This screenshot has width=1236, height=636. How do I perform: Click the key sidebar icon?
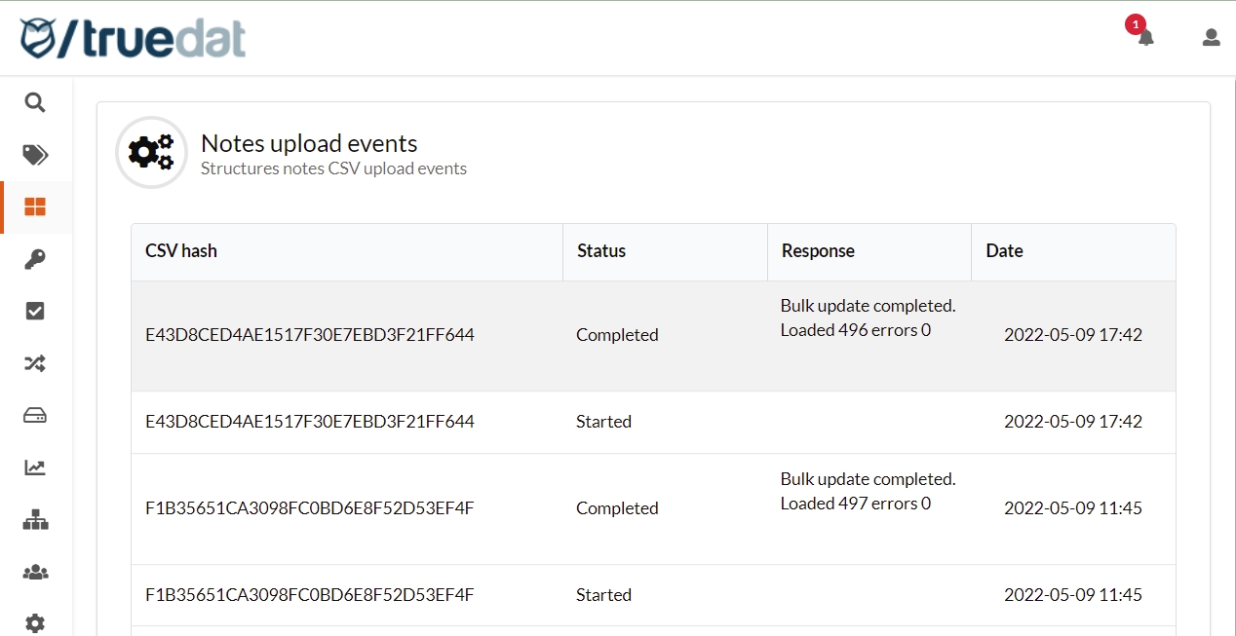[35, 259]
